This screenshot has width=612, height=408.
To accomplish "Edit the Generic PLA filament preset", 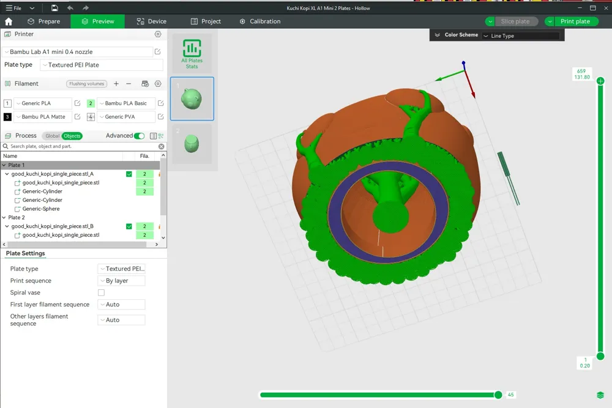I will tap(77, 103).
